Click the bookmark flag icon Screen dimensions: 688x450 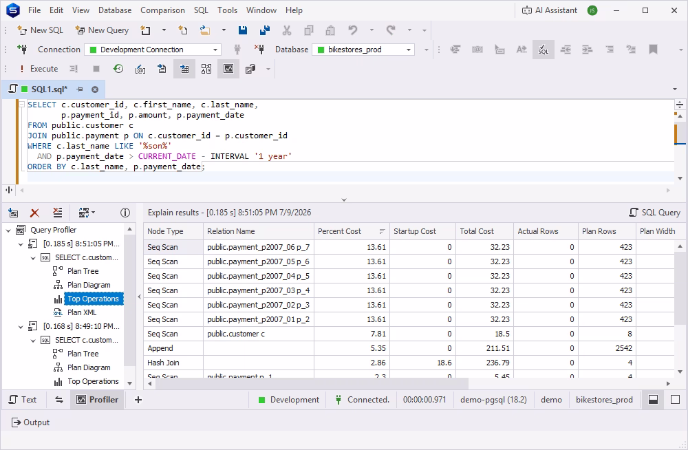653,49
